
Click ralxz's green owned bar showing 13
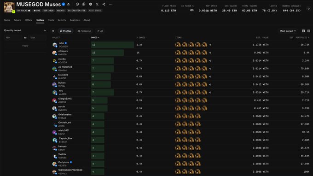click(x=112, y=45)
